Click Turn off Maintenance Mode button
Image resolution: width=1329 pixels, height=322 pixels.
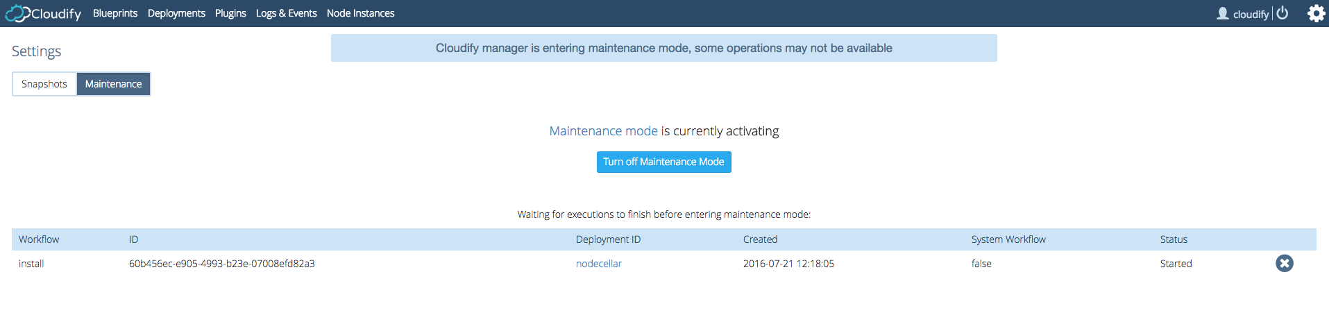pyautogui.click(x=663, y=162)
